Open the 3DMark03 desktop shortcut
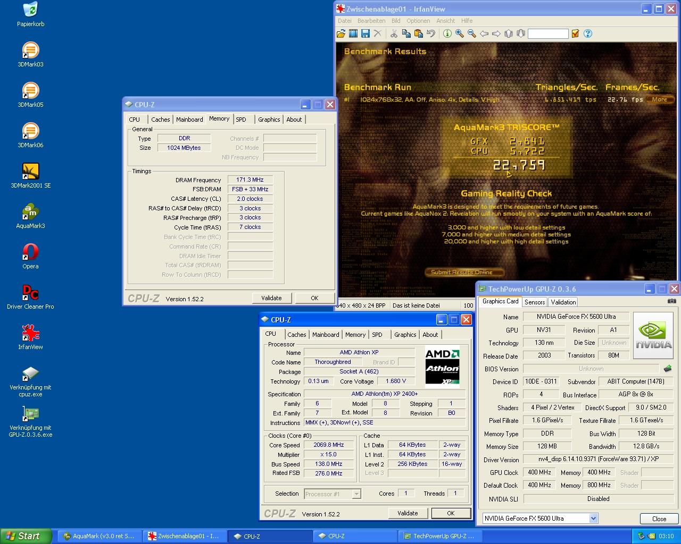 30,55
